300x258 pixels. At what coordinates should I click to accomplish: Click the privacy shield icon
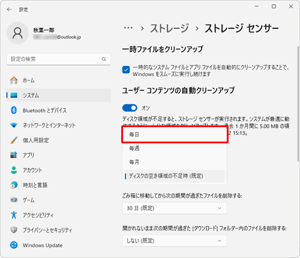point(14,230)
